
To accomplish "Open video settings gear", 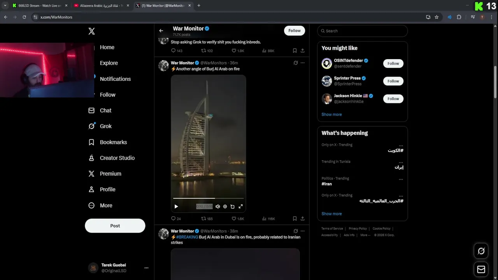I will point(225,206).
